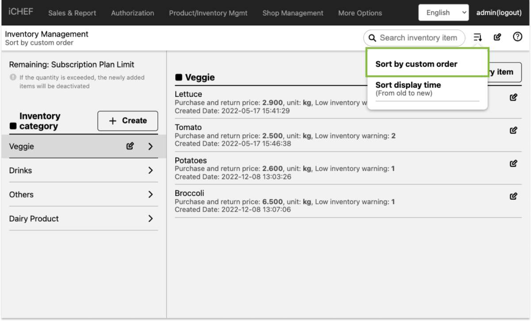This screenshot has width=531, height=321.
Task: Open the English language dropdown
Action: pyautogui.click(x=443, y=12)
